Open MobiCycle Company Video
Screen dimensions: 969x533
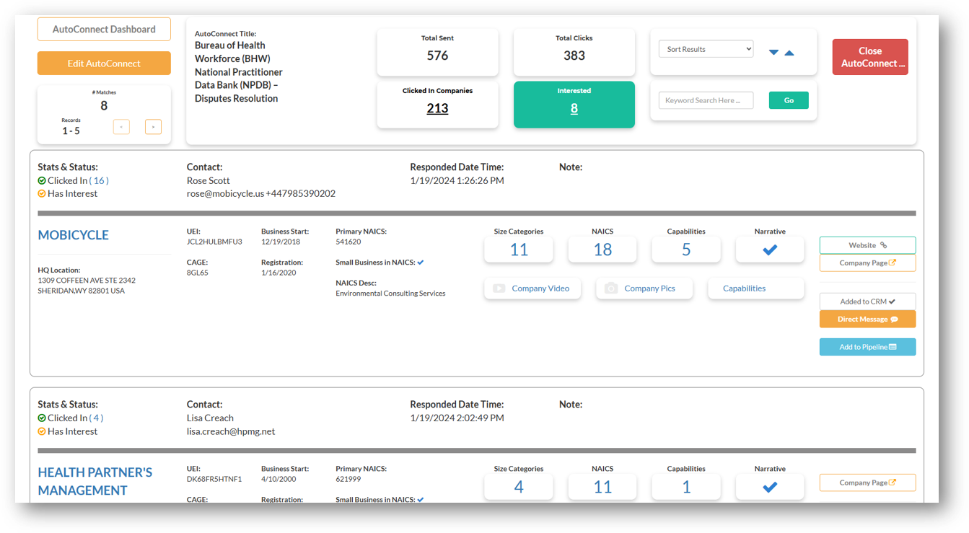click(x=532, y=288)
